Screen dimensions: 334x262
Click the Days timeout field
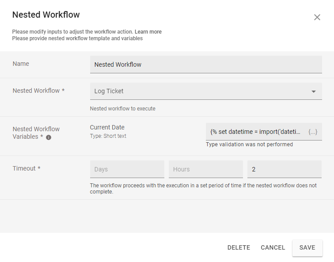tap(127, 169)
